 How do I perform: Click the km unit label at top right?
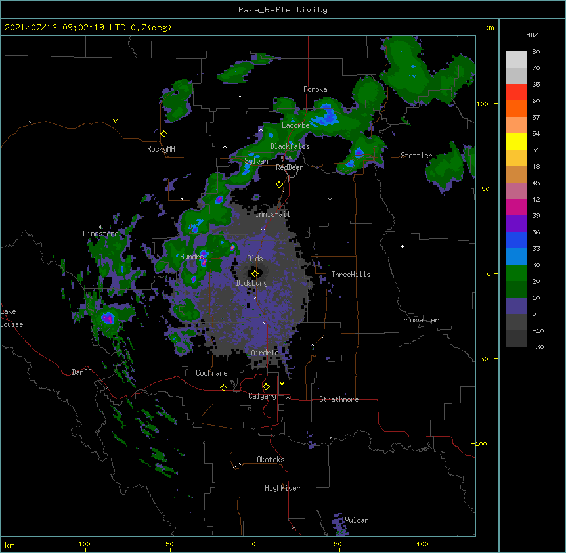(489, 28)
